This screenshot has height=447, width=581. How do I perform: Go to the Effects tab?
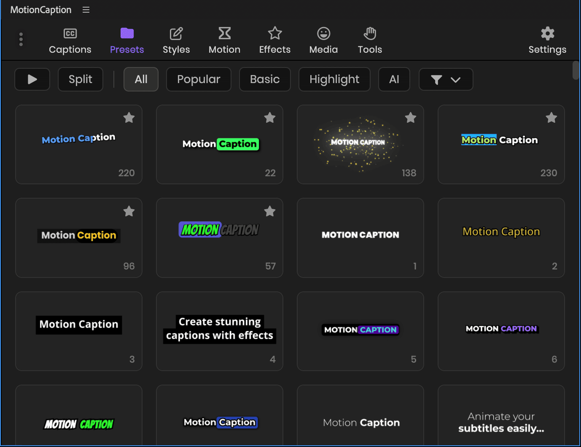(275, 41)
